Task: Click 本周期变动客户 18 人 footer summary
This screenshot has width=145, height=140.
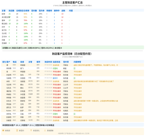Action: coord(11,125)
